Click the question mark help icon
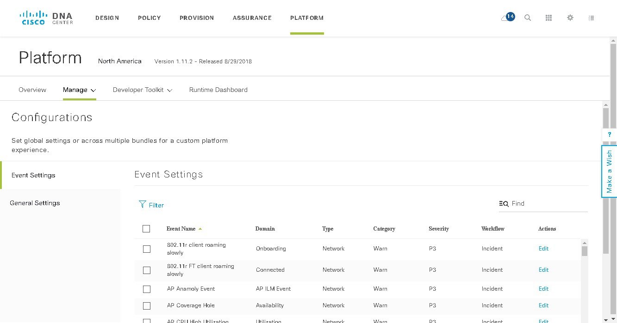617x323 pixels. 610,134
